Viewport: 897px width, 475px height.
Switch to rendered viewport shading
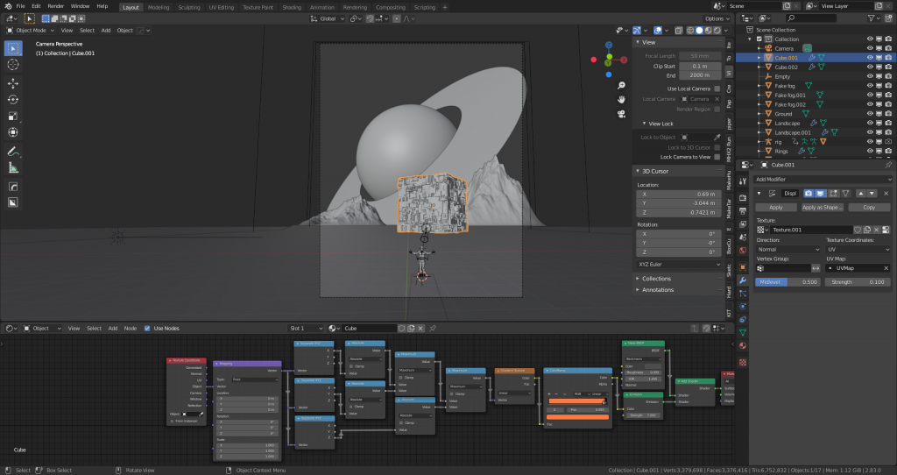pos(717,31)
